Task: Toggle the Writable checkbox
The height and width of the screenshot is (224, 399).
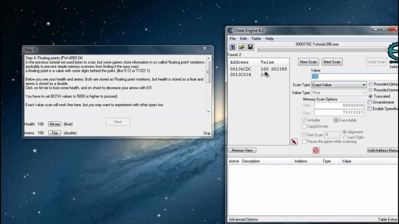Action: pos(304,120)
